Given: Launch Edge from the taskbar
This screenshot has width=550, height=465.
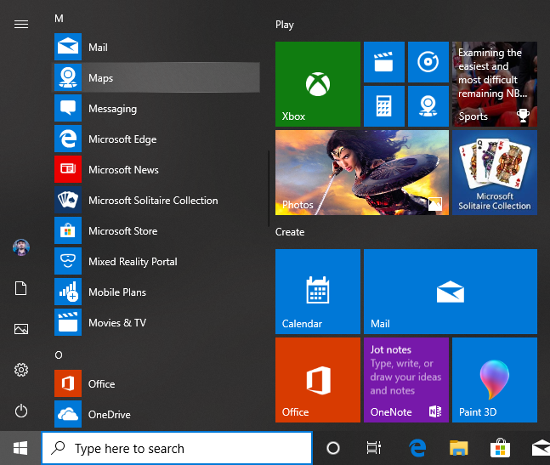Looking at the screenshot, I should 417,448.
